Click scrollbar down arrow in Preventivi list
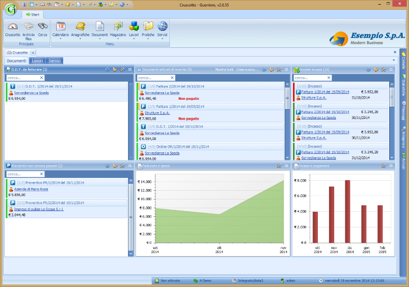Viewport: 409px width, 287px height. 131,254
